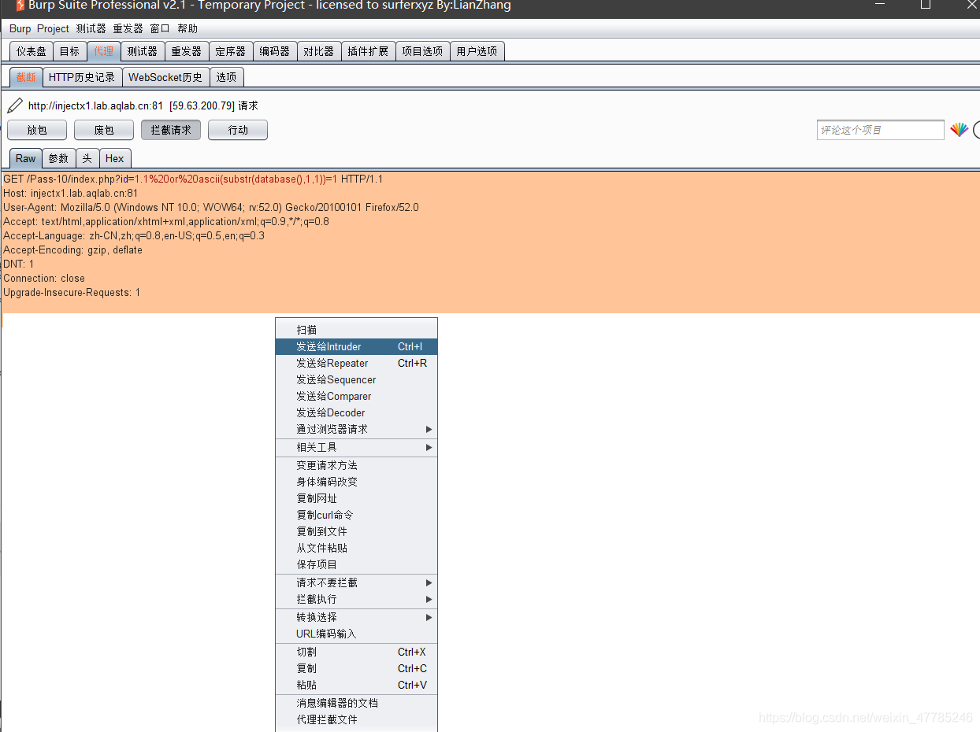Screen dimensions: 980x732
Task: Switch to the 仪表盘 tab
Action: pyautogui.click(x=32, y=51)
